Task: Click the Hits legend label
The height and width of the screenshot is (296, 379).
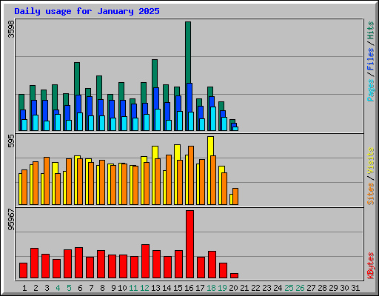Action: pos(371,30)
